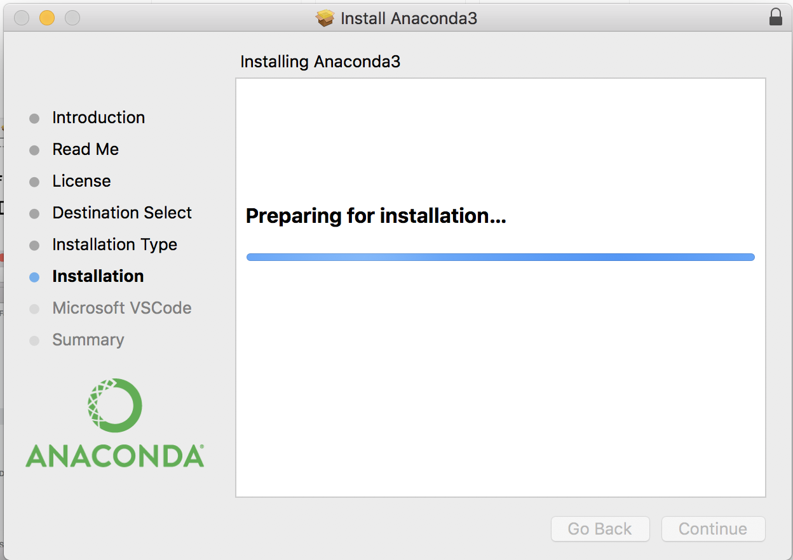This screenshot has width=793, height=560.
Task: Click the bullet next to License
Action: (x=34, y=182)
